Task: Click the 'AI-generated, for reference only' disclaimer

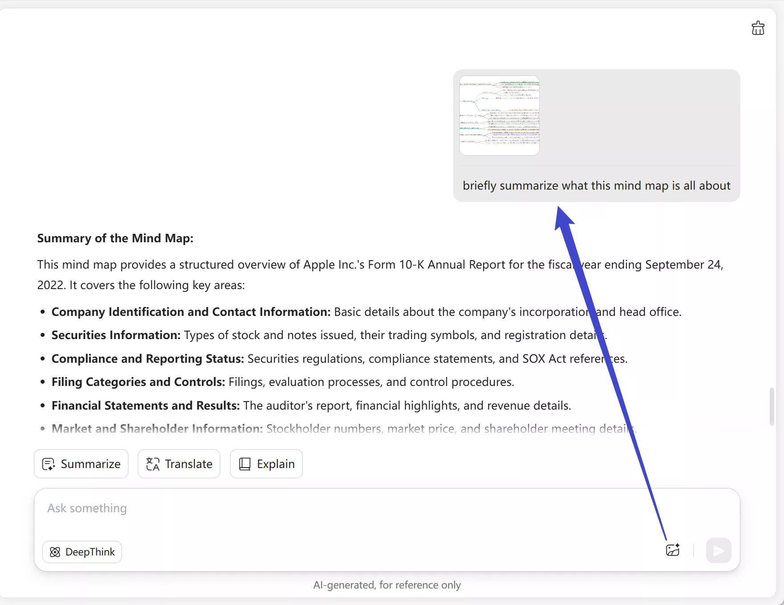Action: point(387,585)
